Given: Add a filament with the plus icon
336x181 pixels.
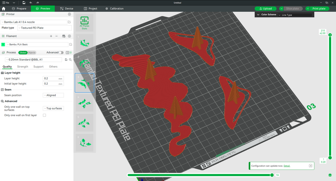Looking at the screenshot, I should click(51, 36).
